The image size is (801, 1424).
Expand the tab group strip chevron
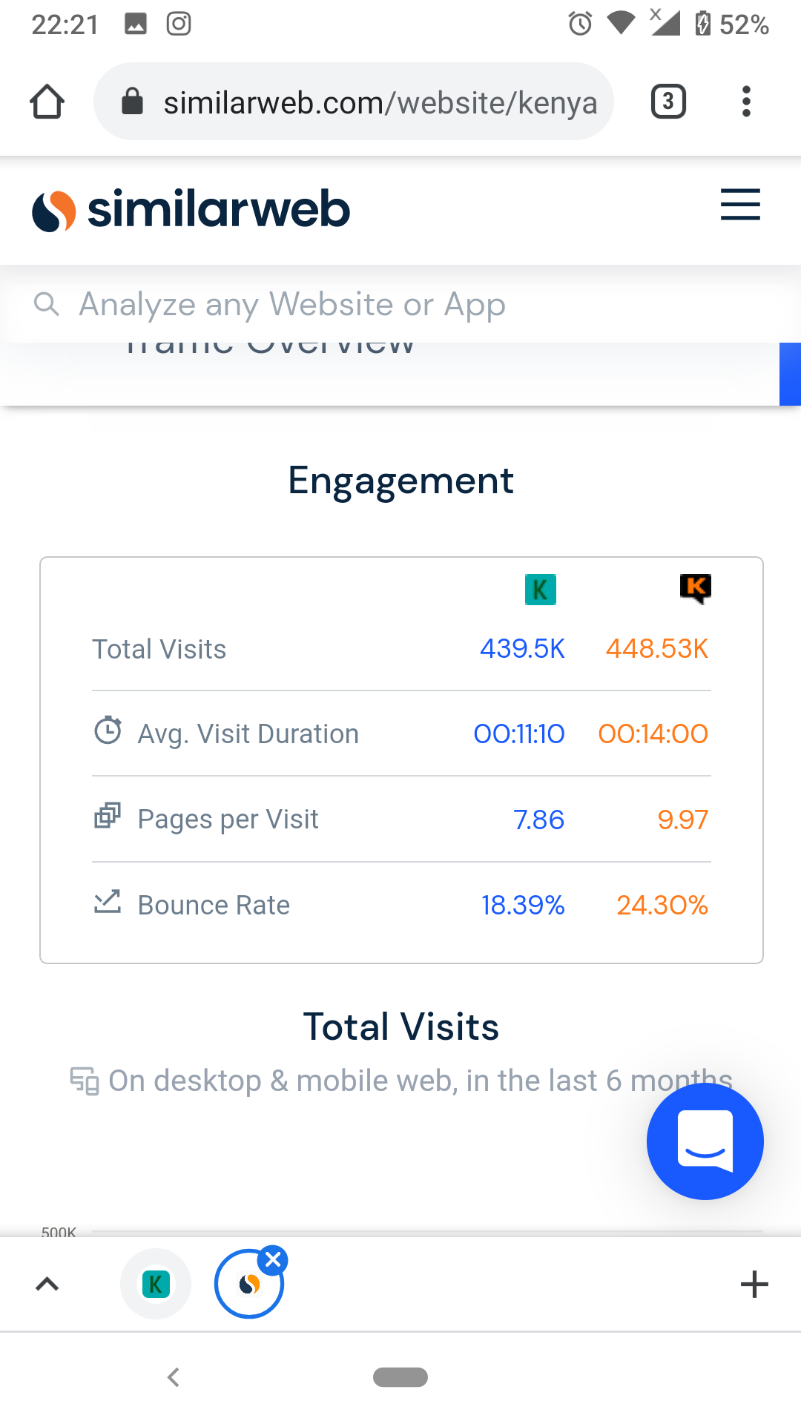[x=47, y=1284]
